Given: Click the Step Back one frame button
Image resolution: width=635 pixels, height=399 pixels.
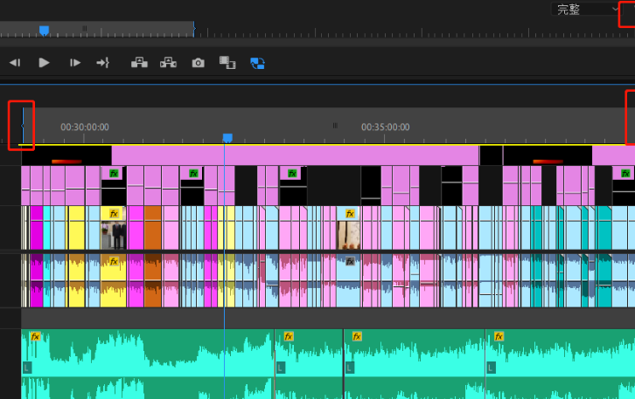Looking at the screenshot, I should pyautogui.click(x=15, y=63).
